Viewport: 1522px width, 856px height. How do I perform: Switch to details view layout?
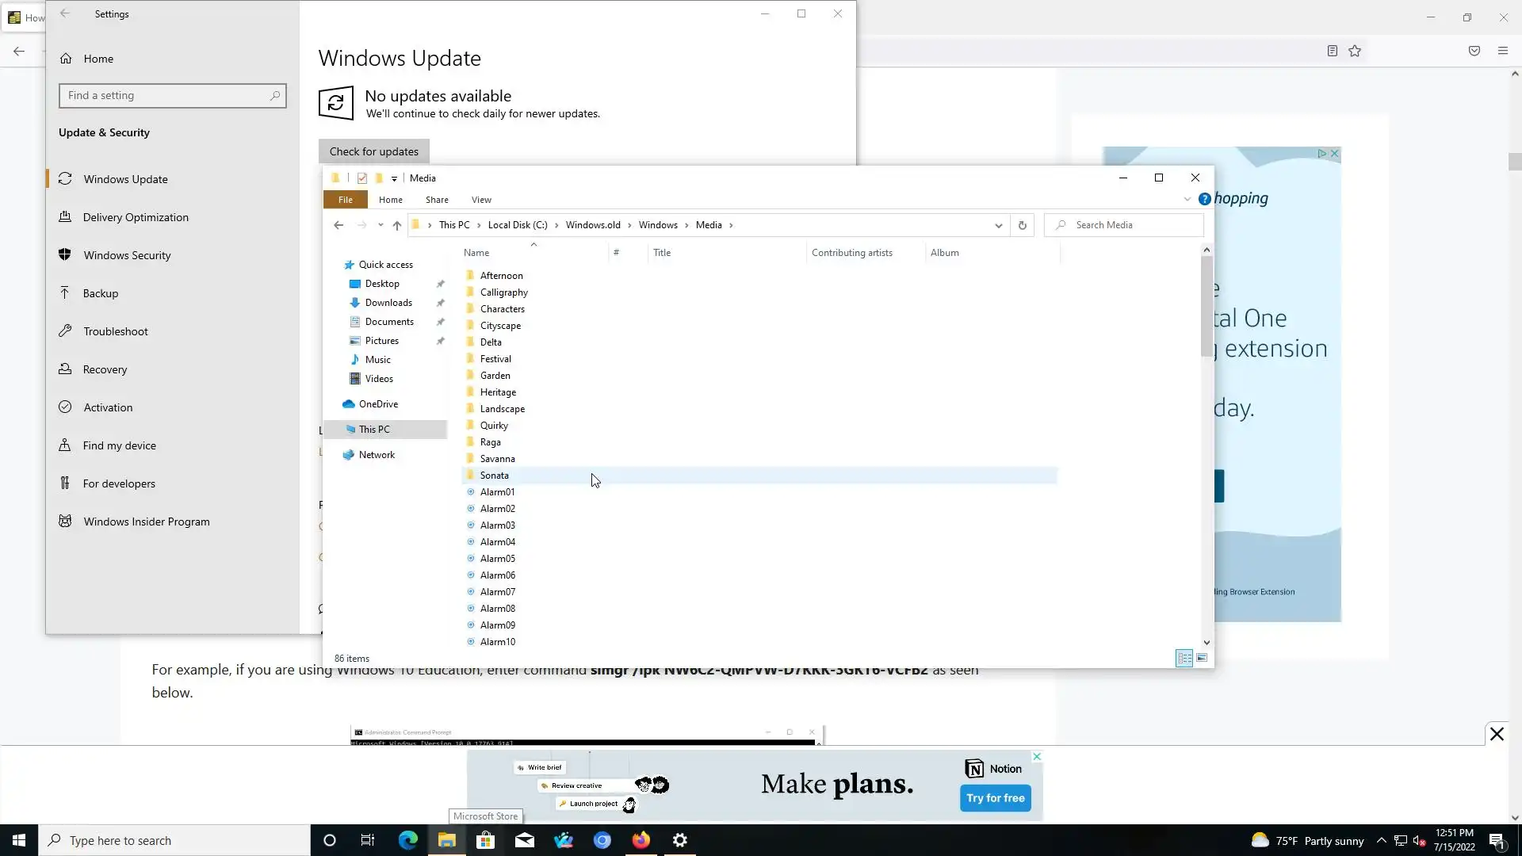[x=1184, y=658]
